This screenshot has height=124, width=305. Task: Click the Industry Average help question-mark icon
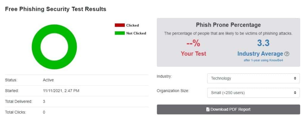(287, 54)
